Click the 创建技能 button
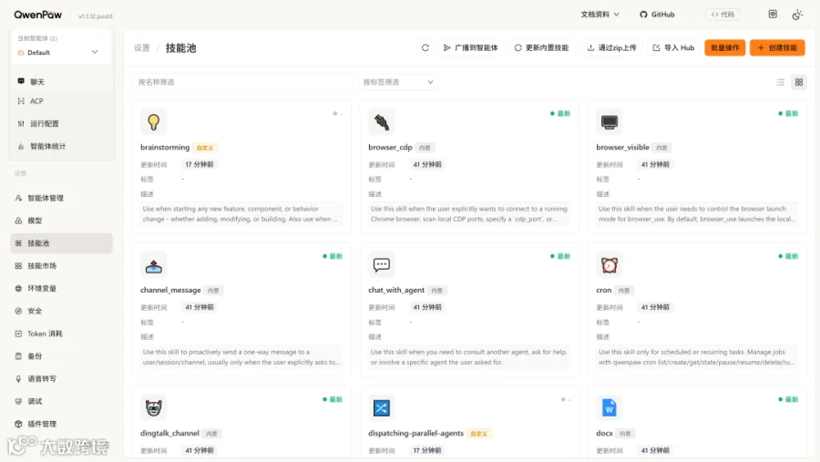 (x=777, y=47)
